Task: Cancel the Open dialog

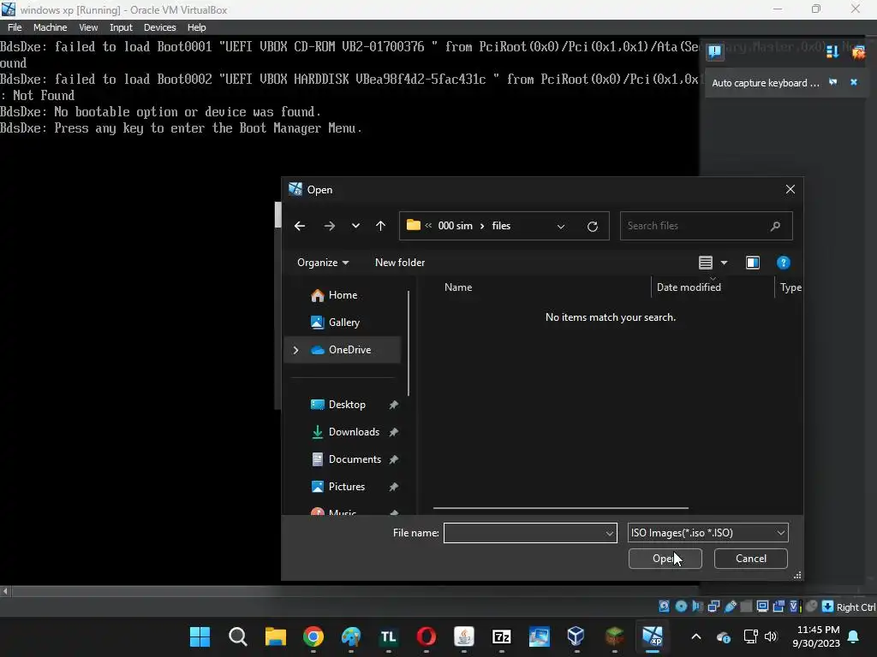Action: (x=750, y=559)
